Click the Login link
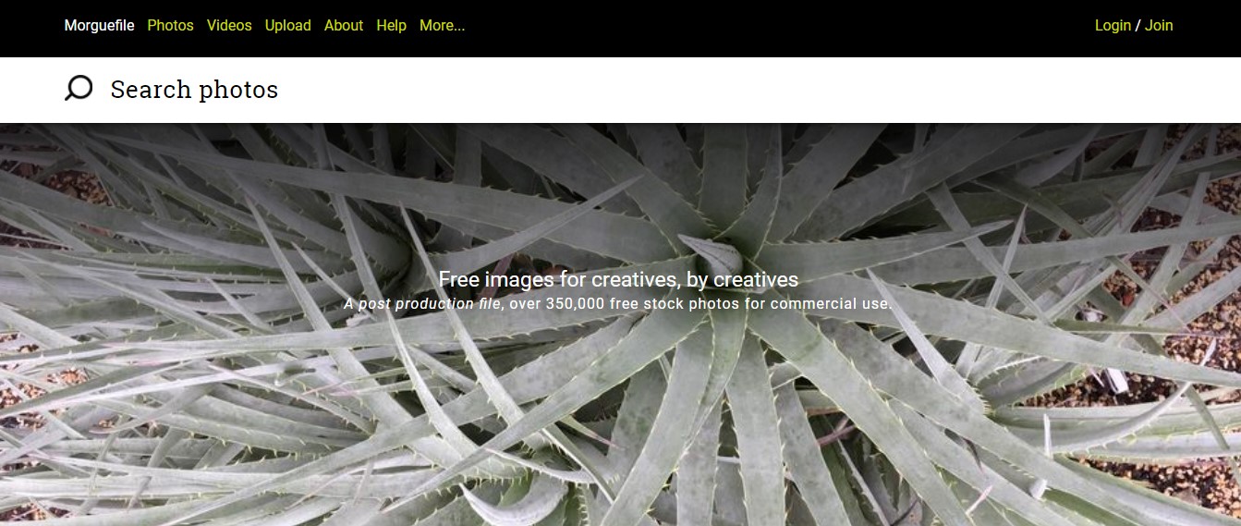 1113,26
